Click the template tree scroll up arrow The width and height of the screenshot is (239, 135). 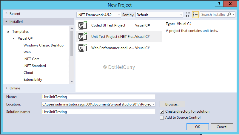[x=72, y=28]
